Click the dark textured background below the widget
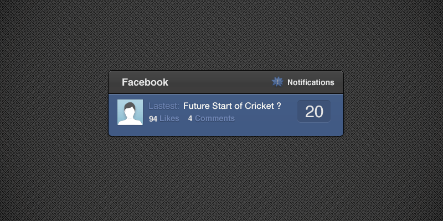This screenshot has width=443, height=221. [x=221, y=177]
